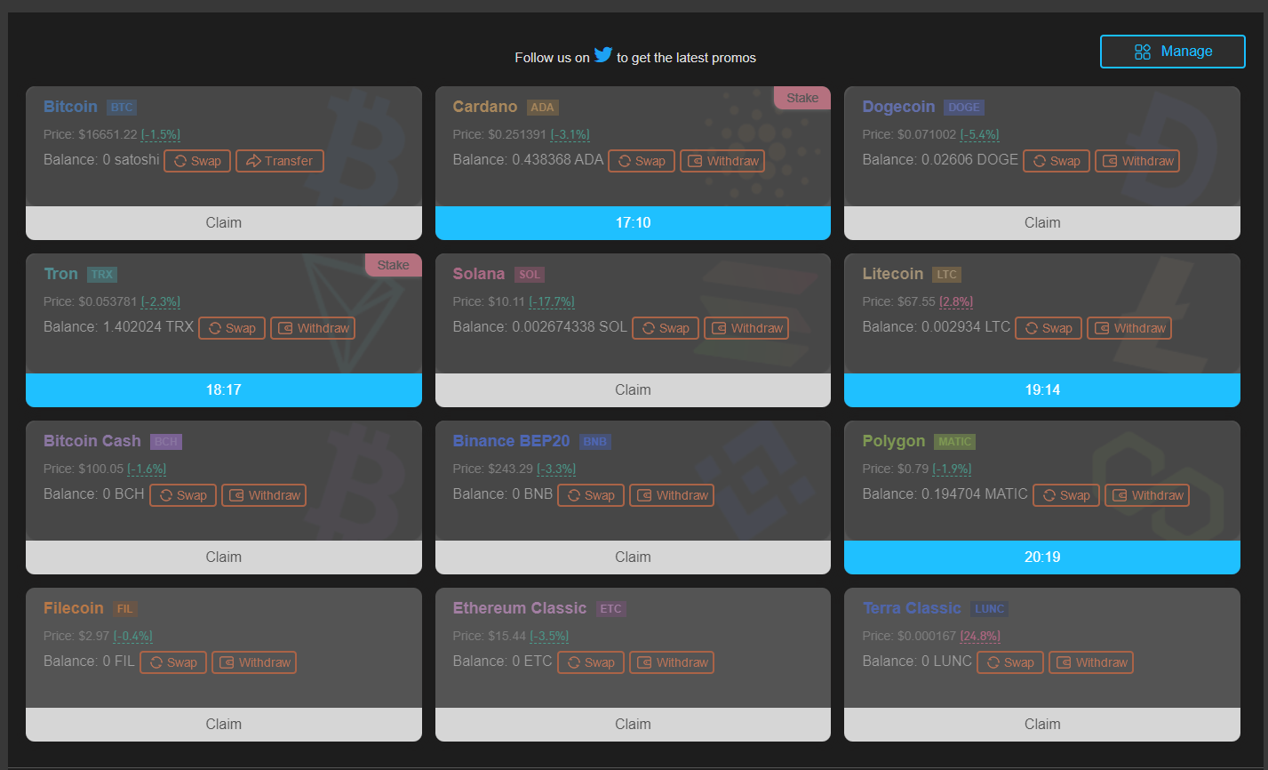Open the Cardano coin title link

pyautogui.click(x=484, y=107)
